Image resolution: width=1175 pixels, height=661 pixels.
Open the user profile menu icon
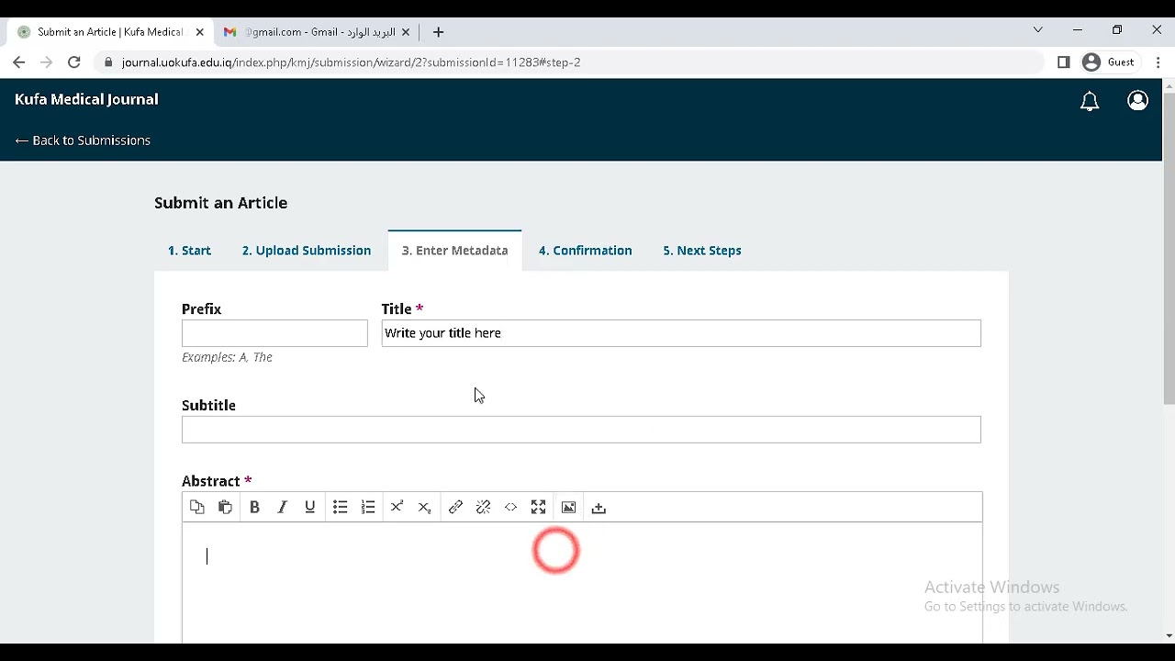click(x=1137, y=101)
